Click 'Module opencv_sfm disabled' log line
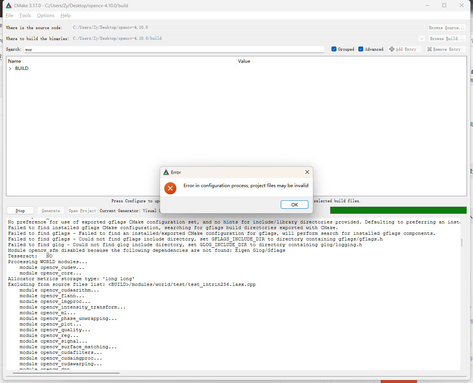Screen dimensions: 473x383 (x=146, y=250)
